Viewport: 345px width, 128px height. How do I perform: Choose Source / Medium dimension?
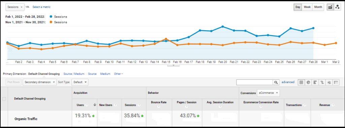[74, 74]
